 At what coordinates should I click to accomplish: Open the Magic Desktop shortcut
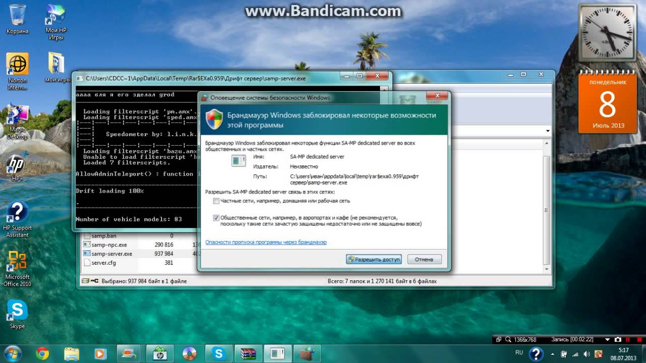tap(17, 123)
